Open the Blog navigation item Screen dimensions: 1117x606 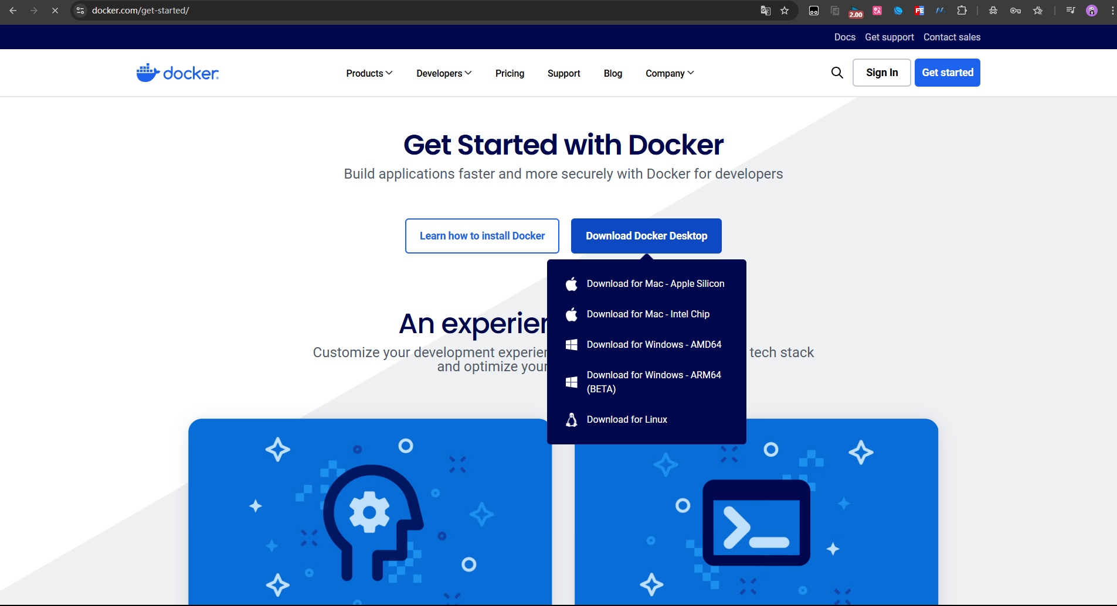pos(613,73)
